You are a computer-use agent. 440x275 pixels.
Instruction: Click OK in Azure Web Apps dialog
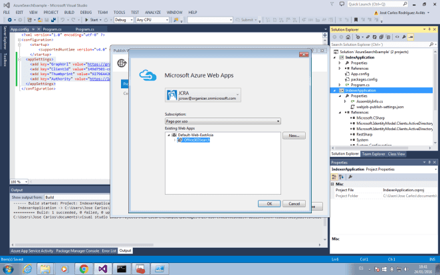(x=269, y=204)
